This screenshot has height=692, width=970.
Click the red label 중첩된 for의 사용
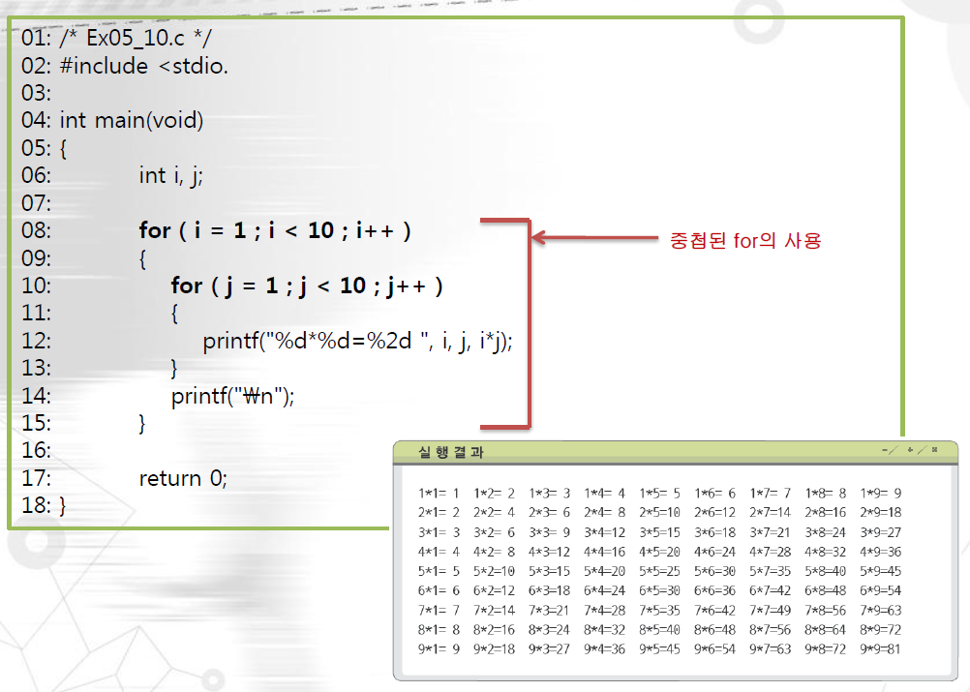(745, 240)
